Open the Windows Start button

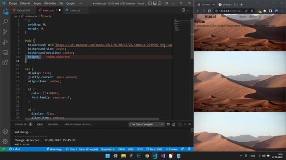pos(108,156)
